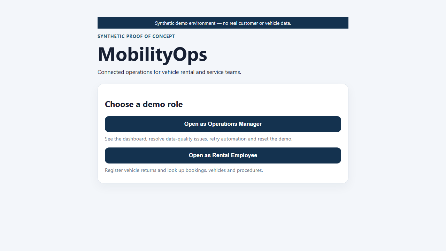Click 'reset the demo' phrase in description
Screen dimensions: 446x251
[275, 139]
